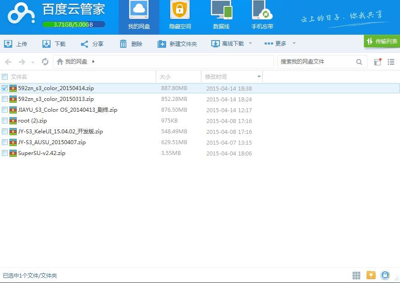Image resolution: width=400 pixels, height=283 pixels.
Task: Open the 数据线 tab
Action: [x=221, y=16]
